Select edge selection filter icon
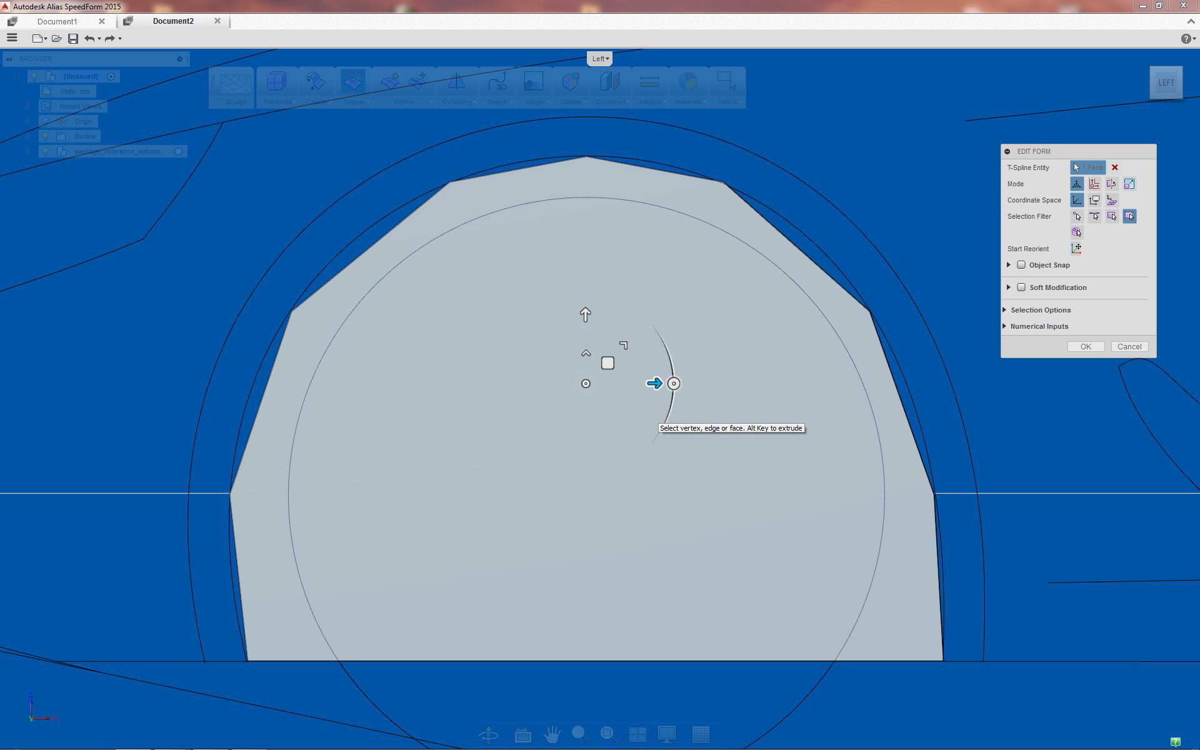This screenshot has width=1200, height=750. (x=1094, y=216)
